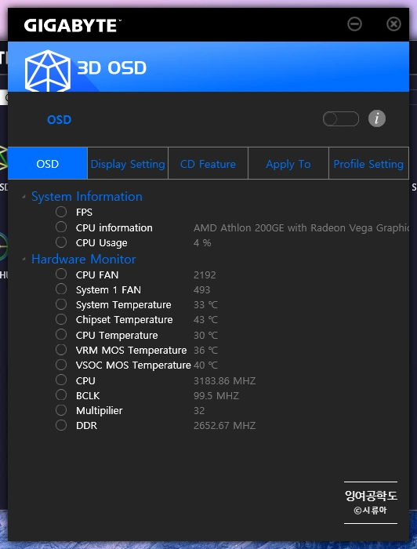The height and width of the screenshot is (549, 417).
Task: Select the BCLK radio button
Action: click(61, 395)
